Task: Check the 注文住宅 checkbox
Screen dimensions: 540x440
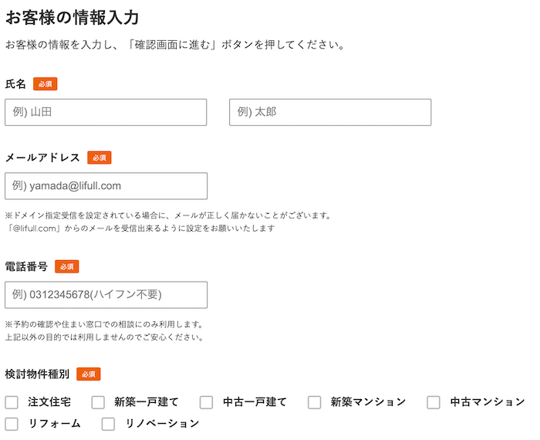Action: coord(12,402)
